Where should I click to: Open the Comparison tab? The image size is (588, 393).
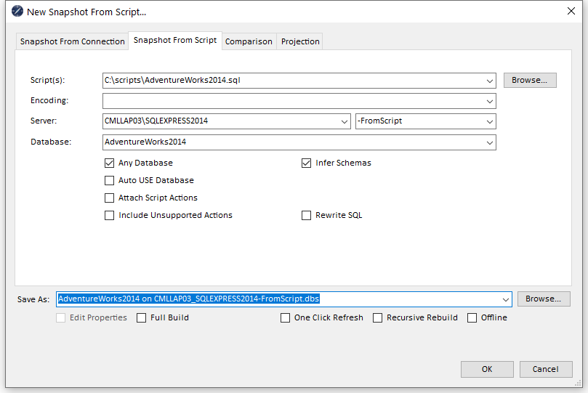[x=249, y=41]
